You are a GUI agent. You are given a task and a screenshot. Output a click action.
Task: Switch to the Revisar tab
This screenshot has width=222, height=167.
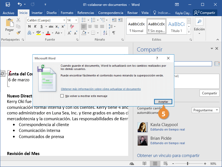point(132,13)
